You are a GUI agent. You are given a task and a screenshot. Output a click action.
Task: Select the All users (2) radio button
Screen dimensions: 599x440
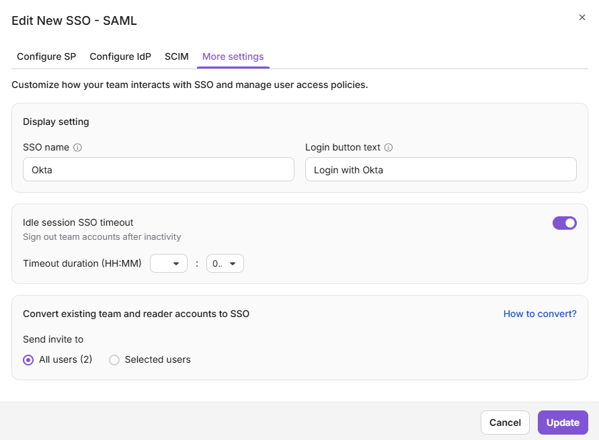[28, 360]
